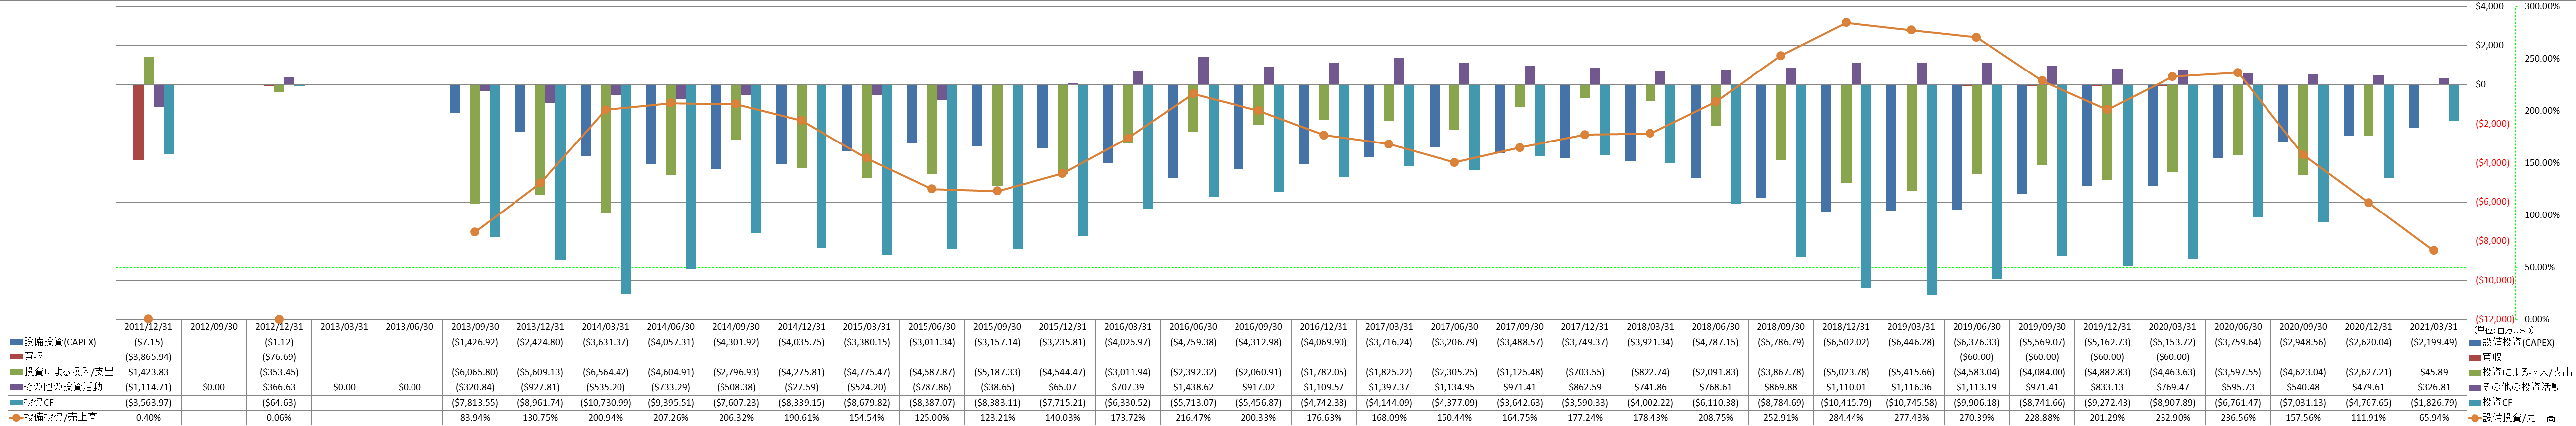Click the ($2,199.49) CAPEX cell
2576x426 pixels.
pos(2434,341)
